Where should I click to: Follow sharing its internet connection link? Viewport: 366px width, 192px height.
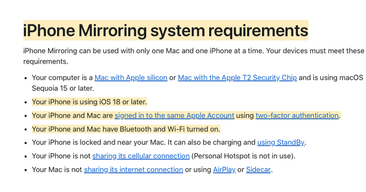(x=134, y=170)
